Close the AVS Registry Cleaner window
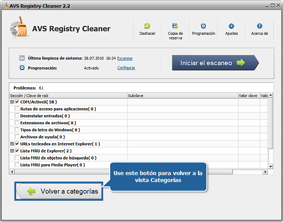 point(278,6)
